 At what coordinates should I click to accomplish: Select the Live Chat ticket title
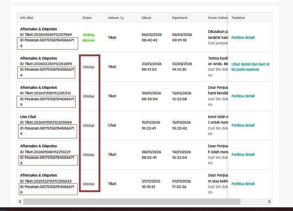[28, 117]
